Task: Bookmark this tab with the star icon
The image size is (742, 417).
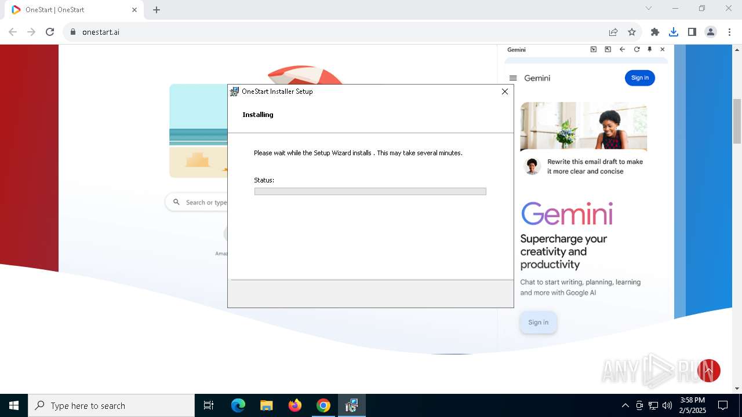Action: tap(632, 32)
